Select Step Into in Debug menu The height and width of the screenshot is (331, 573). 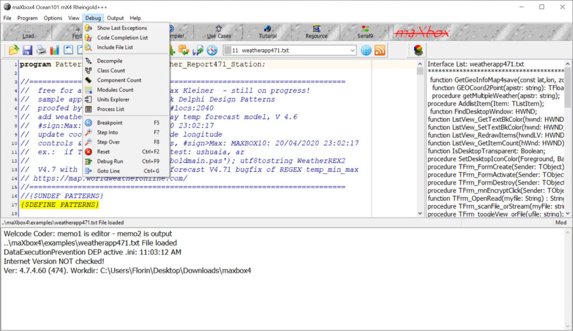pos(126,133)
